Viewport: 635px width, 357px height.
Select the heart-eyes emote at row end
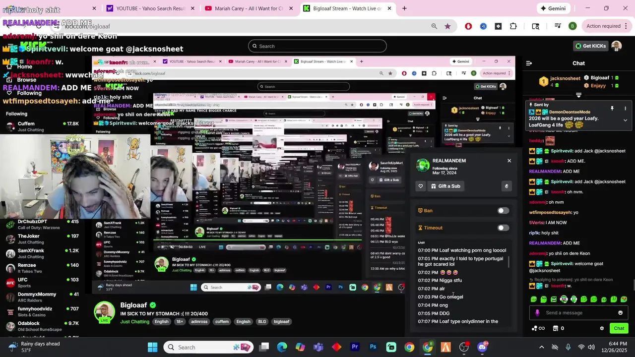pyautogui.click(x=624, y=299)
